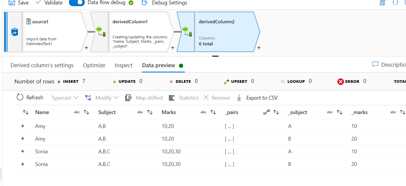The image size is (406, 186).
Task: Open the Optimize tab
Action: (x=94, y=65)
